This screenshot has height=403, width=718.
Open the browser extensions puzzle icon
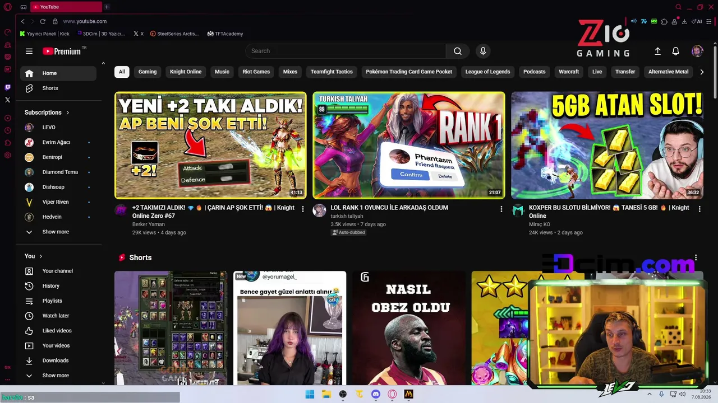pyautogui.click(x=664, y=21)
